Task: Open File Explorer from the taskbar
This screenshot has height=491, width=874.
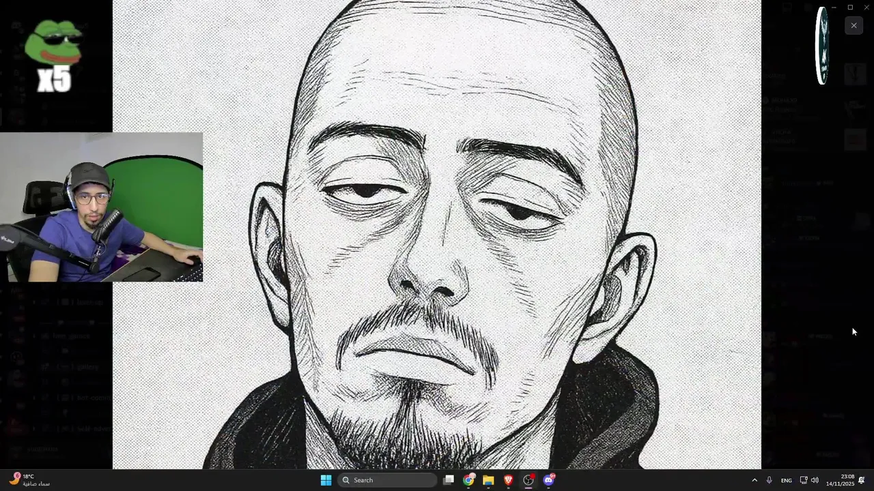Action: click(488, 480)
